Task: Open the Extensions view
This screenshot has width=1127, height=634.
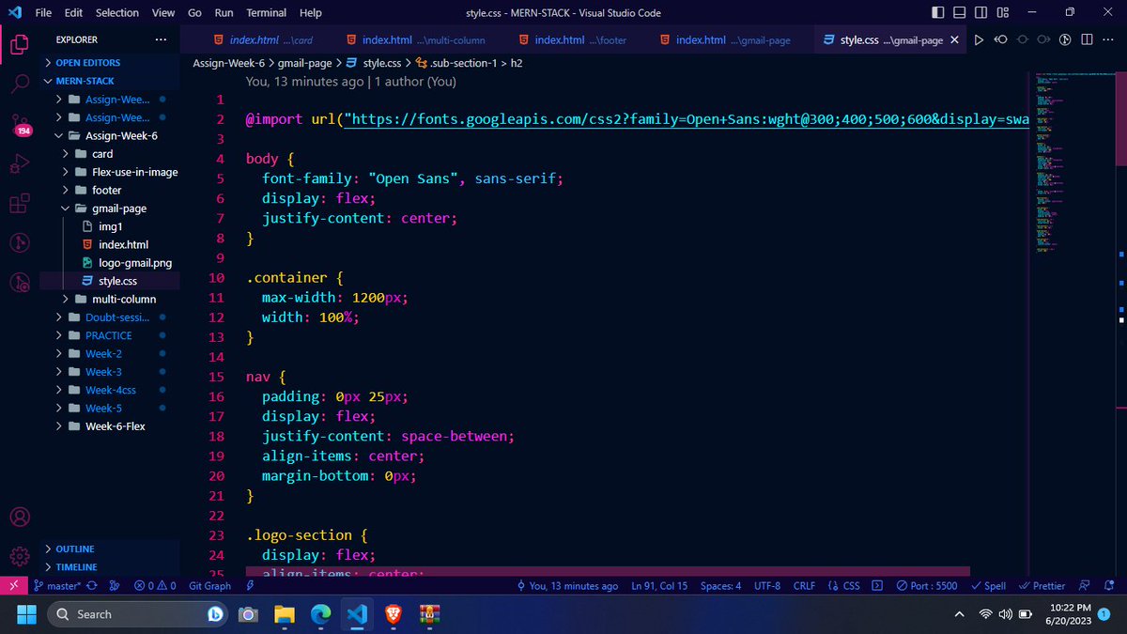Action: coord(20,205)
